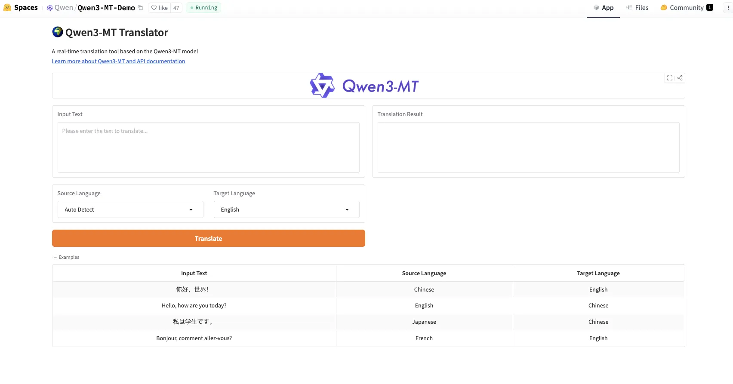This screenshot has width=733, height=384.
Task: Click the Qwen3-MT Translator heading
Action: pyautogui.click(x=117, y=33)
